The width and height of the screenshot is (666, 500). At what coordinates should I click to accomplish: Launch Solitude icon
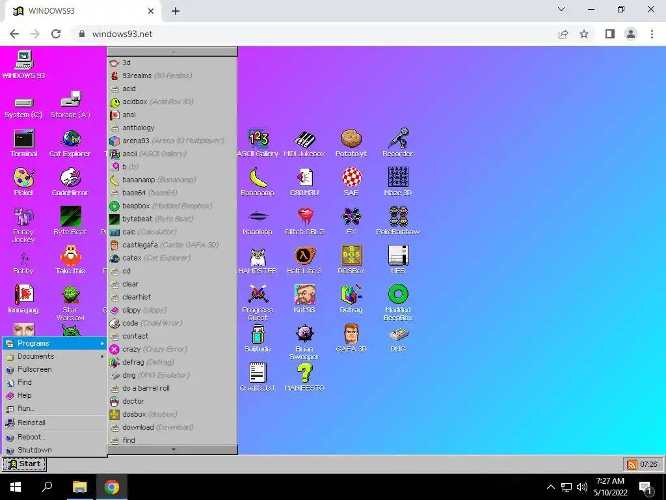pyautogui.click(x=258, y=339)
